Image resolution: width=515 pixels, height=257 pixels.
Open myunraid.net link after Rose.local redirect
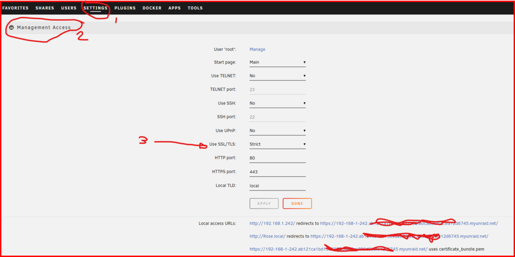(400, 236)
